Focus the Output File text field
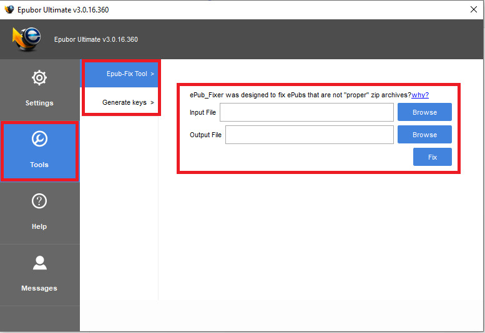 coord(310,135)
